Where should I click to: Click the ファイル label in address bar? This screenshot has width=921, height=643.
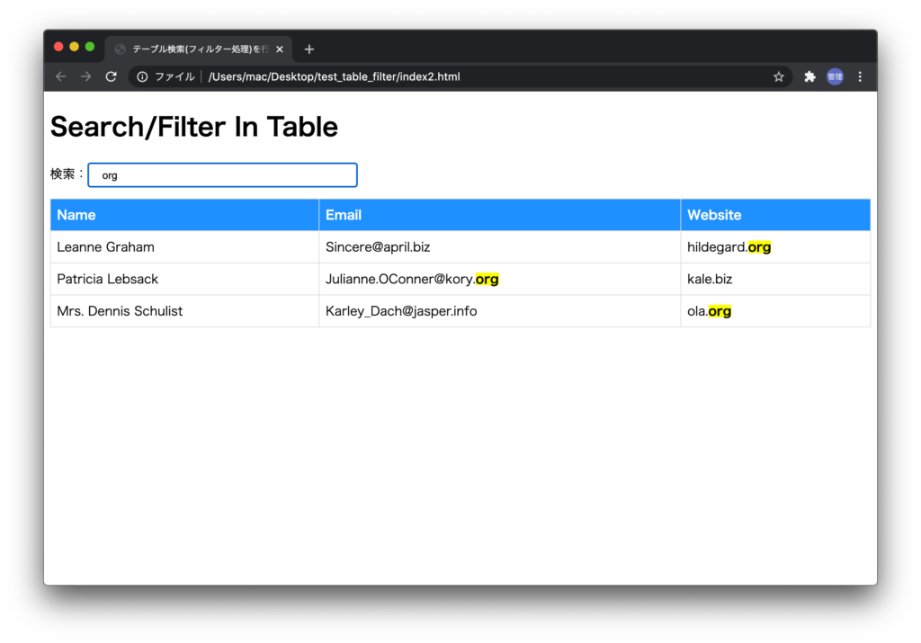click(174, 76)
